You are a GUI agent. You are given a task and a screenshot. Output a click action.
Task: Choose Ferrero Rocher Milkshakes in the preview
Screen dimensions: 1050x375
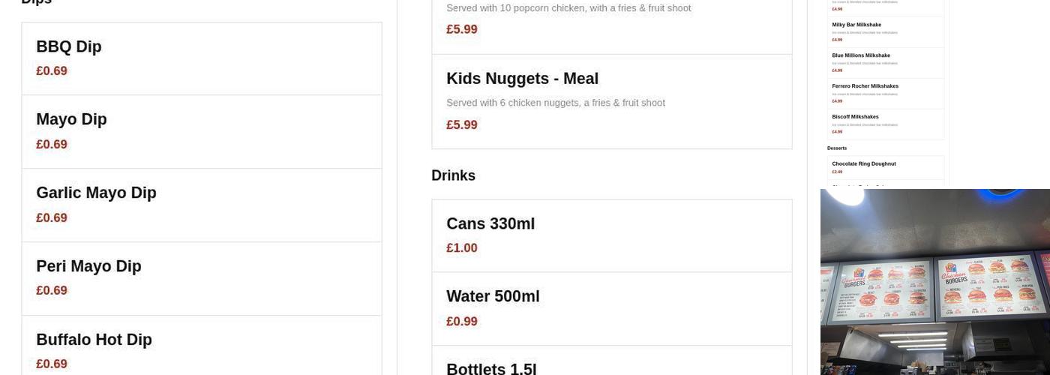point(885,93)
